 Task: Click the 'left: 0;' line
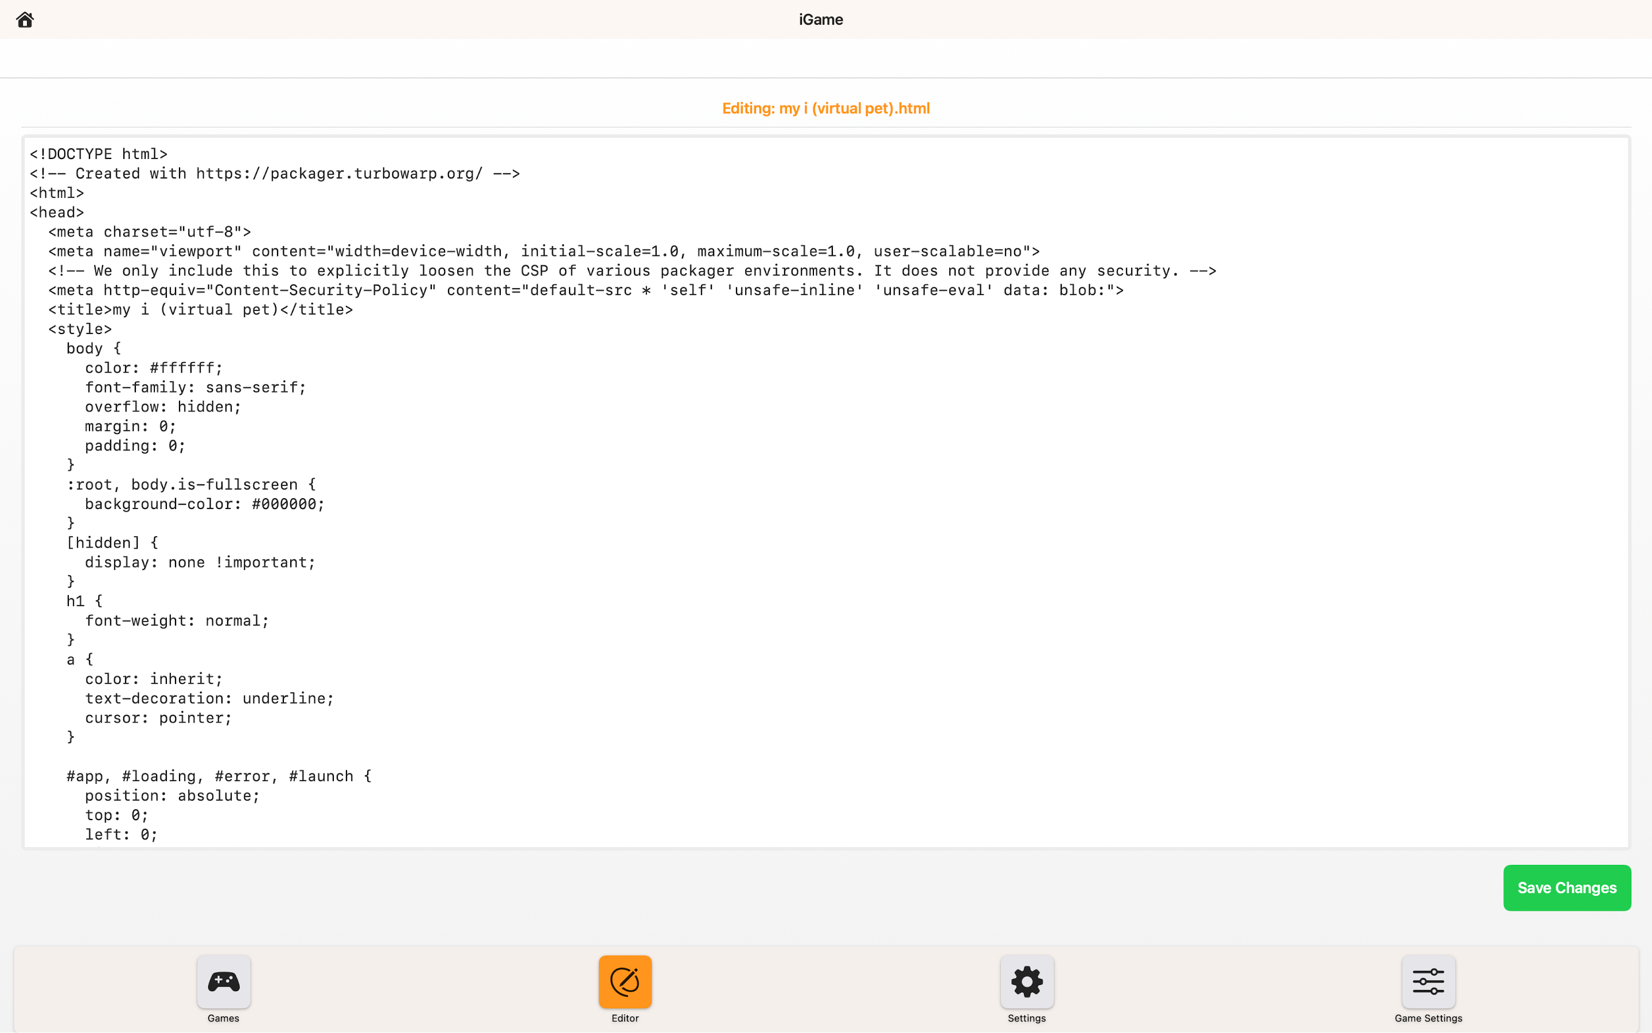122,835
